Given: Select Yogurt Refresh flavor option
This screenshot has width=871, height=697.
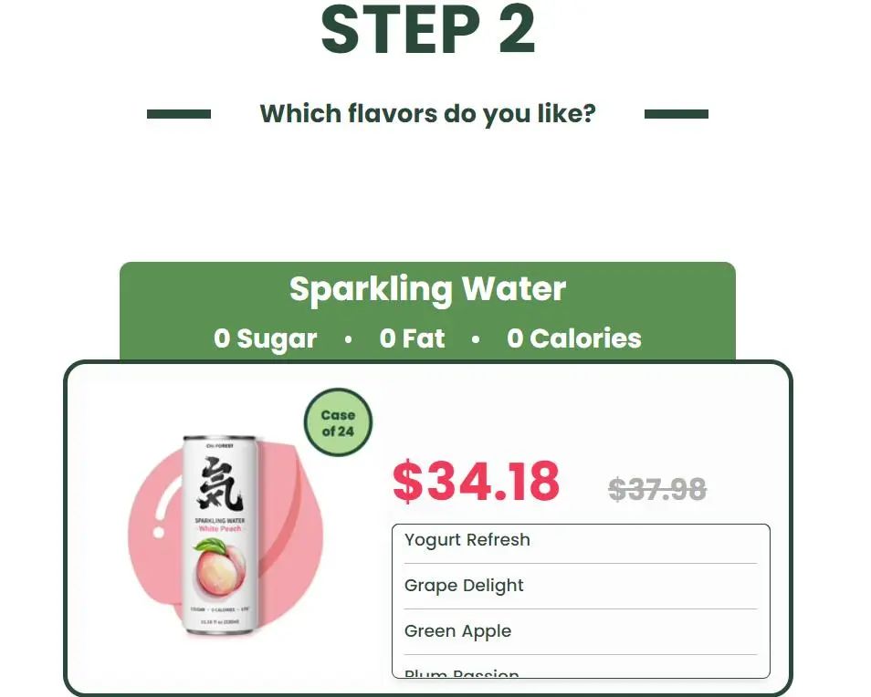Looking at the screenshot, I should coord(581,540).
